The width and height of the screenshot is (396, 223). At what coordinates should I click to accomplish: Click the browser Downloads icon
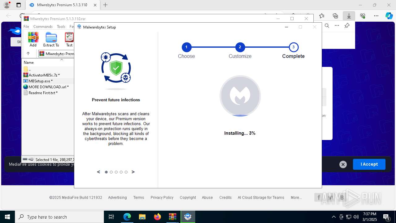tap(349, 16)
